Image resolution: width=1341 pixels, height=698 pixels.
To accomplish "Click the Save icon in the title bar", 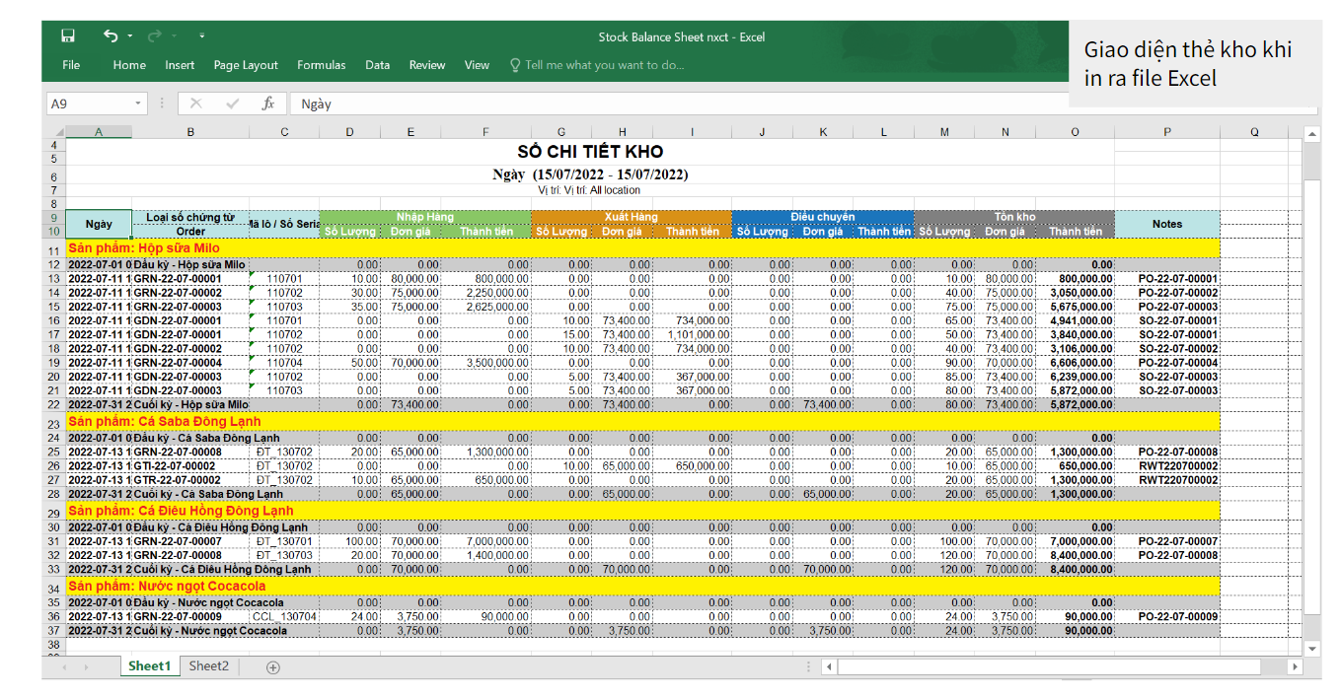I will point(68,36).
